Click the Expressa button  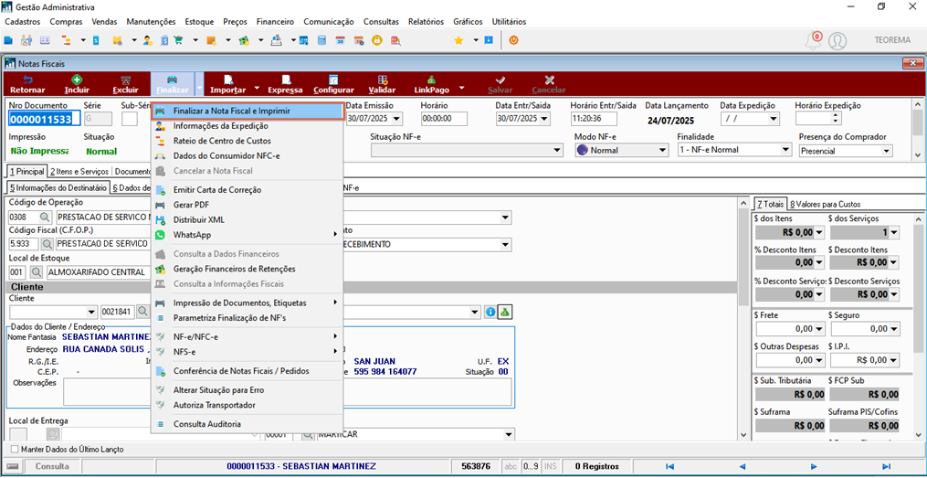pyautogui.click(x=285, y=85)
